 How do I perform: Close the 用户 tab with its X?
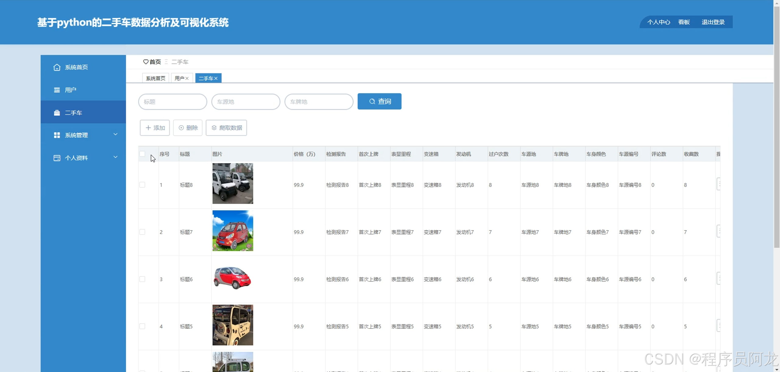tap(187, 78)
